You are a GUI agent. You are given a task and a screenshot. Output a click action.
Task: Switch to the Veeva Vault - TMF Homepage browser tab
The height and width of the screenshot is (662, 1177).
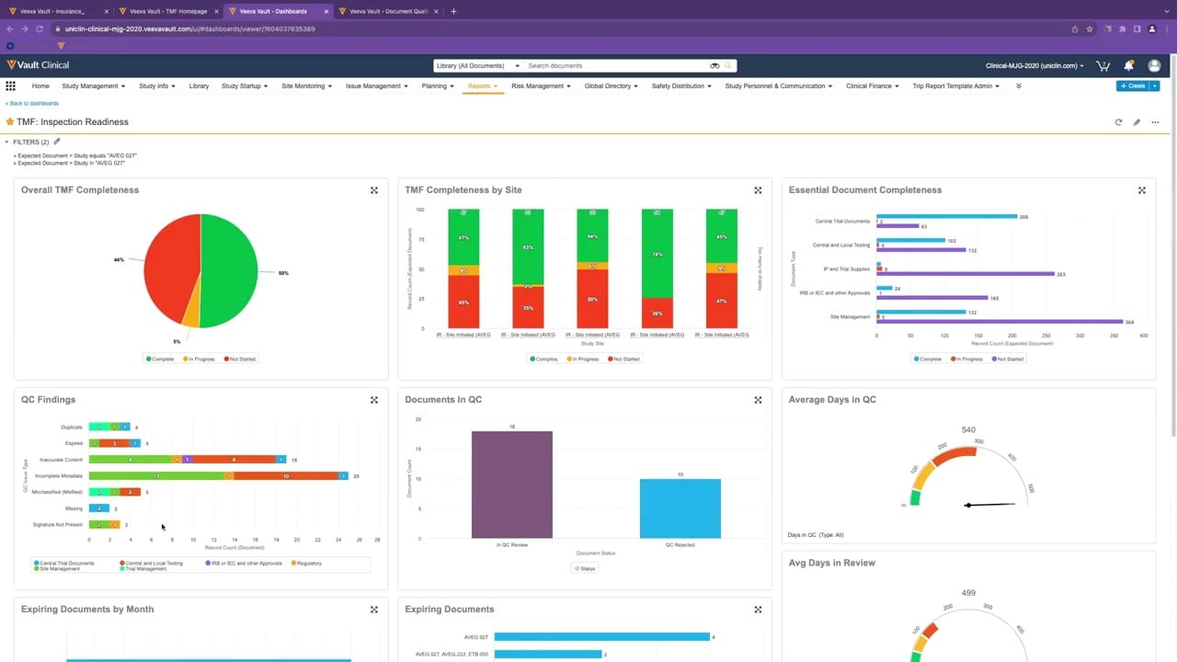click(166, 11)
